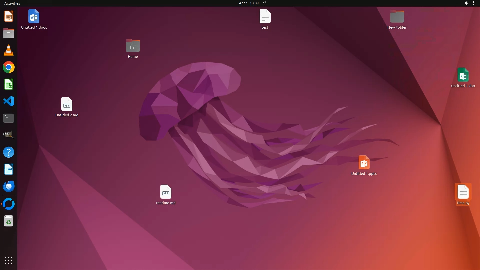Launch LibreOffice Impress from the dock
This screenshot has height=270, width=480.
tap(9, 16)
